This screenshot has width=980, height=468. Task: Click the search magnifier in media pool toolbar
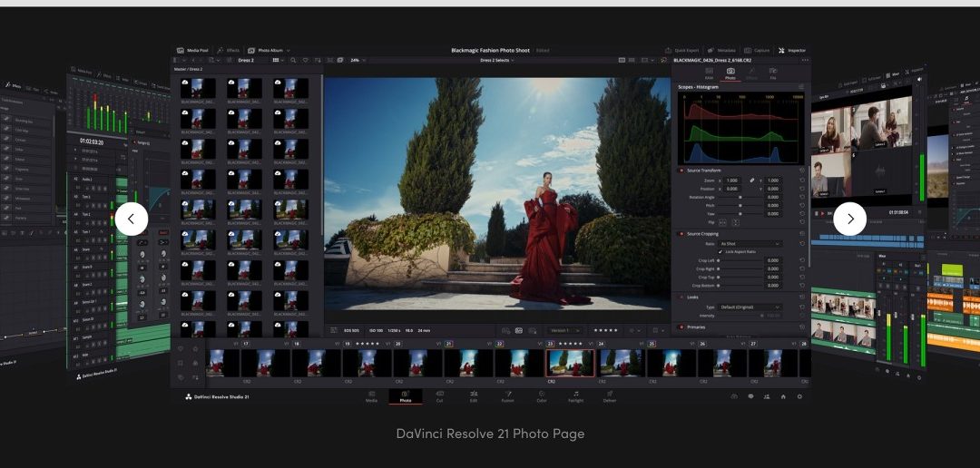[x=293, y=60]
